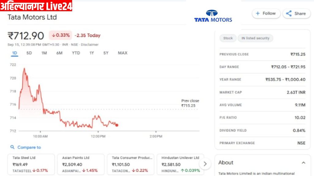The height and width of the screenshot is (176, 314).
Task: Select the 1Y chart range
Action: tap(92, 53)
